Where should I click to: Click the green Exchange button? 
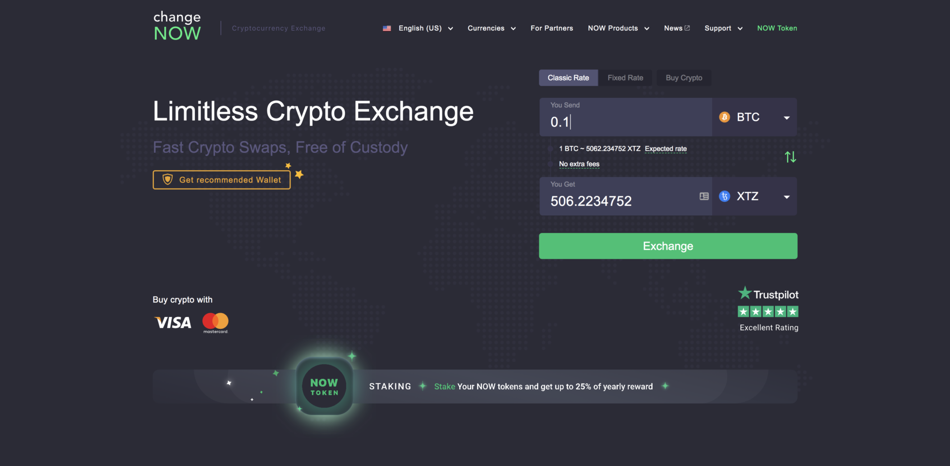pos(668,246)
